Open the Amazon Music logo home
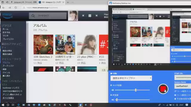 (x=7, y=16)
